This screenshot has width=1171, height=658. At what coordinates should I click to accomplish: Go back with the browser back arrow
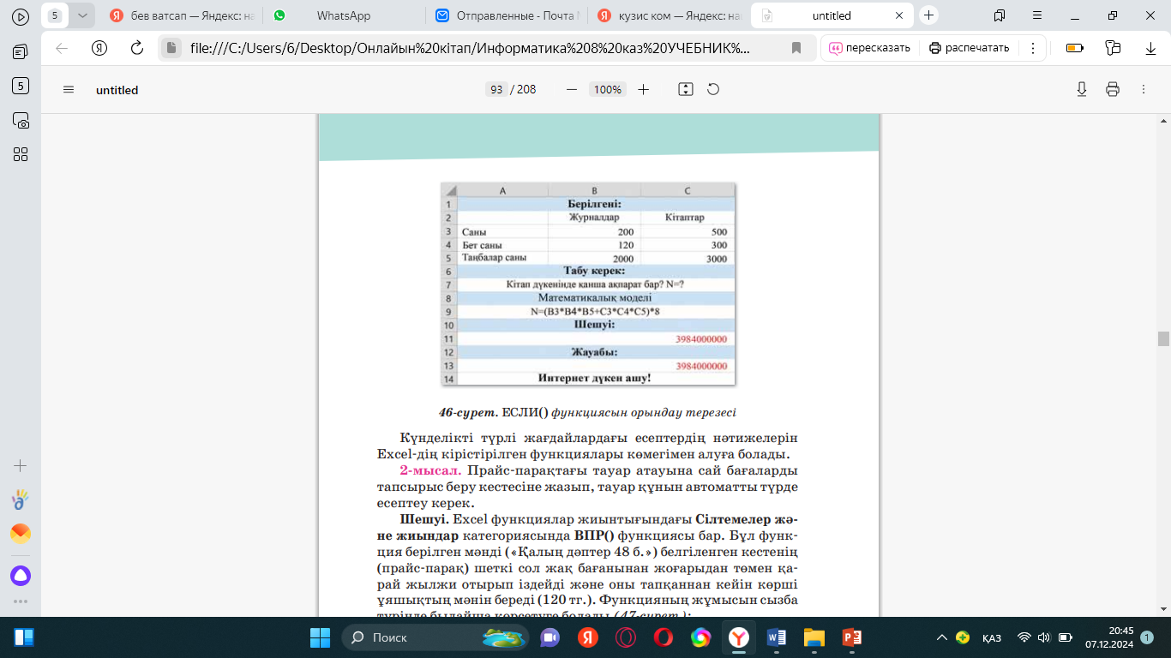pyautogui.click(x=62, y=48)
